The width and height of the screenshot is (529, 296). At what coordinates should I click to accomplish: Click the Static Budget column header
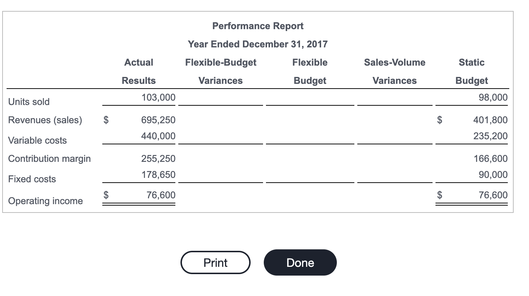tap(471, 71)
